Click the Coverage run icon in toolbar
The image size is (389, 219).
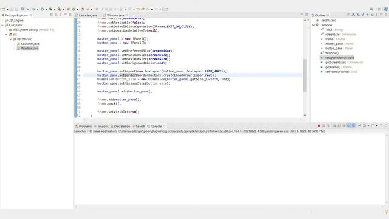[50, 9]
